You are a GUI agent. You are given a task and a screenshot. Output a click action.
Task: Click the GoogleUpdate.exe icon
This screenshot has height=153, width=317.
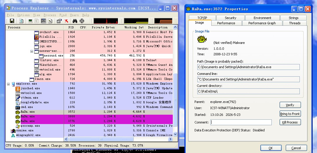coord(18,102)
